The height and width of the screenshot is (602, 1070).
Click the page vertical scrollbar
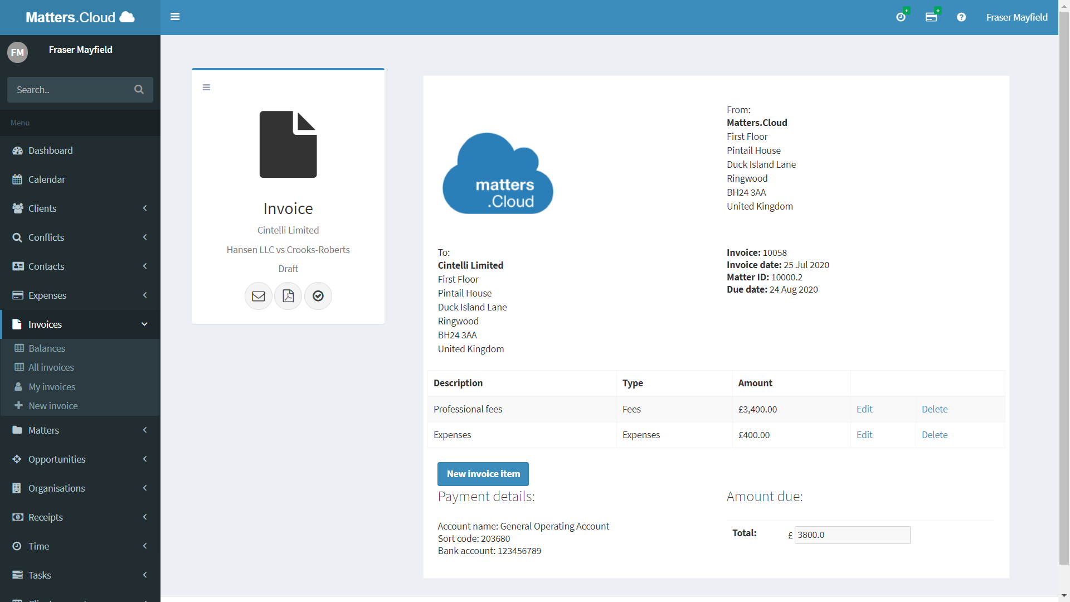pyautogui.click(x=1064, y=287)
